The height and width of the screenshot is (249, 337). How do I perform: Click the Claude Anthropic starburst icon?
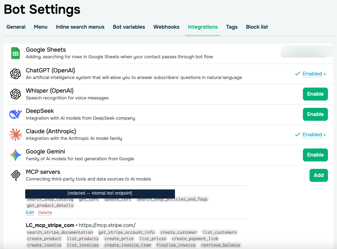tap(16, 134)
